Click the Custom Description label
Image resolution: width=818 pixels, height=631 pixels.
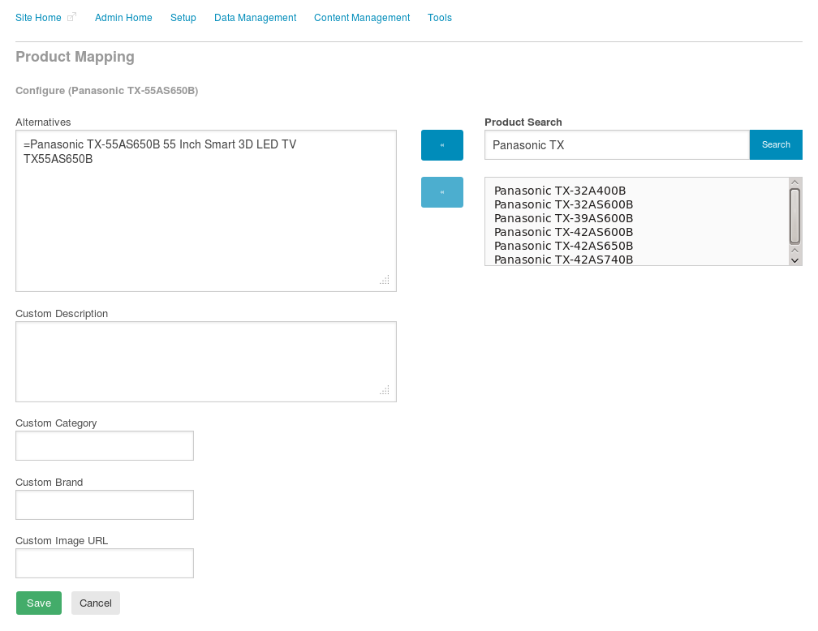(62, 313)
